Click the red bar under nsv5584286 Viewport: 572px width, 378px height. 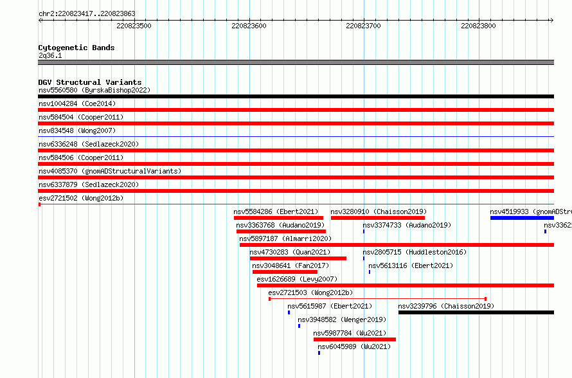(x=278, y=218)
